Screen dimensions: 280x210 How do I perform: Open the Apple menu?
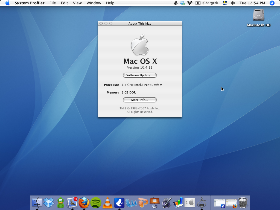click(x=7, y=3)
